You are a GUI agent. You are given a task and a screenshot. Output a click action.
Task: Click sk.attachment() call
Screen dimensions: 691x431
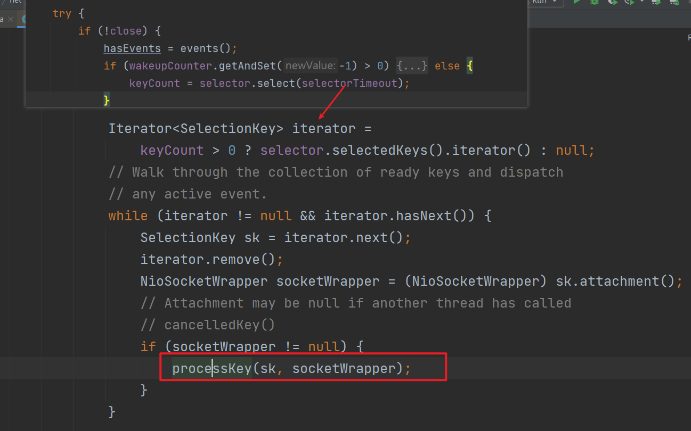(x=615, y=281)
